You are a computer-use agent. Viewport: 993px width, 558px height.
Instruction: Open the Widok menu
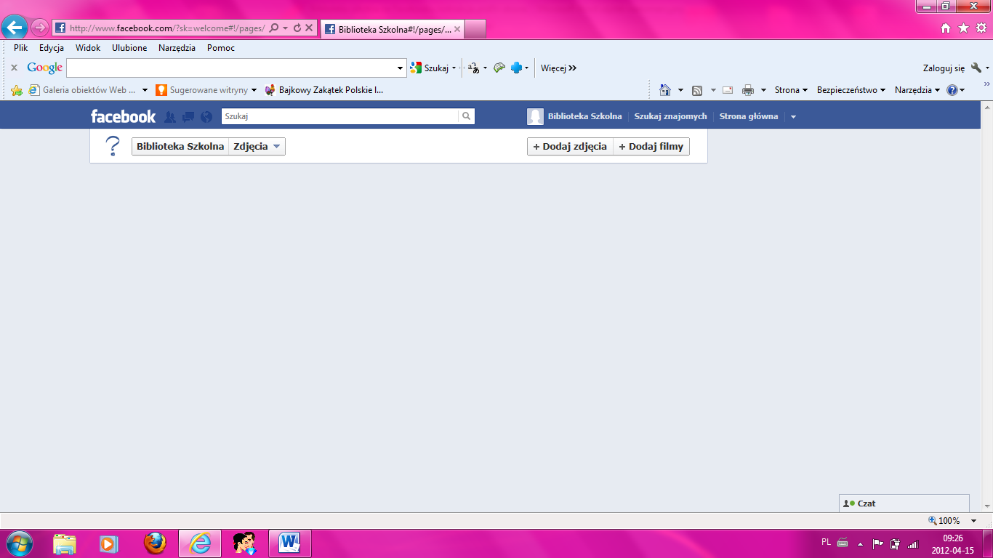pyautogui.click(x=88, y=48)
